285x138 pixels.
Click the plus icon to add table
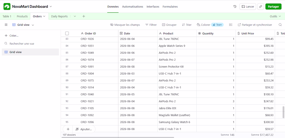84,16
